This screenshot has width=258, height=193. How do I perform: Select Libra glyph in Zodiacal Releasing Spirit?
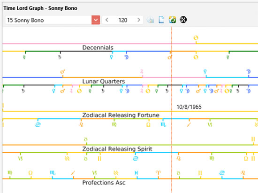pyautogui.click(x=246, y=158)
